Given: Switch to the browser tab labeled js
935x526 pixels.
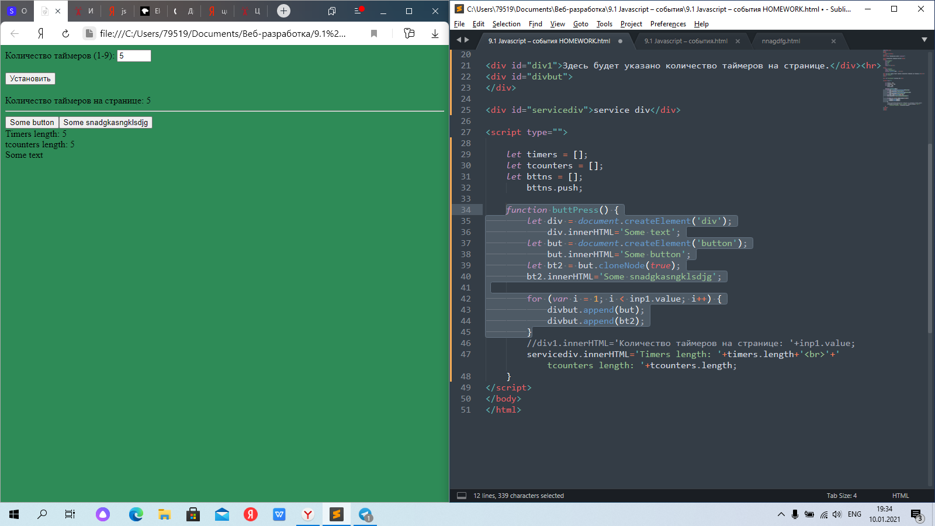Looking at the screenshot, I should pos(117,11).
